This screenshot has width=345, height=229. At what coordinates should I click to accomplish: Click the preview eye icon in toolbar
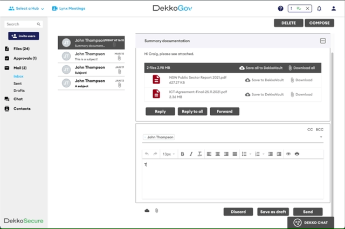tap(288, 154)
